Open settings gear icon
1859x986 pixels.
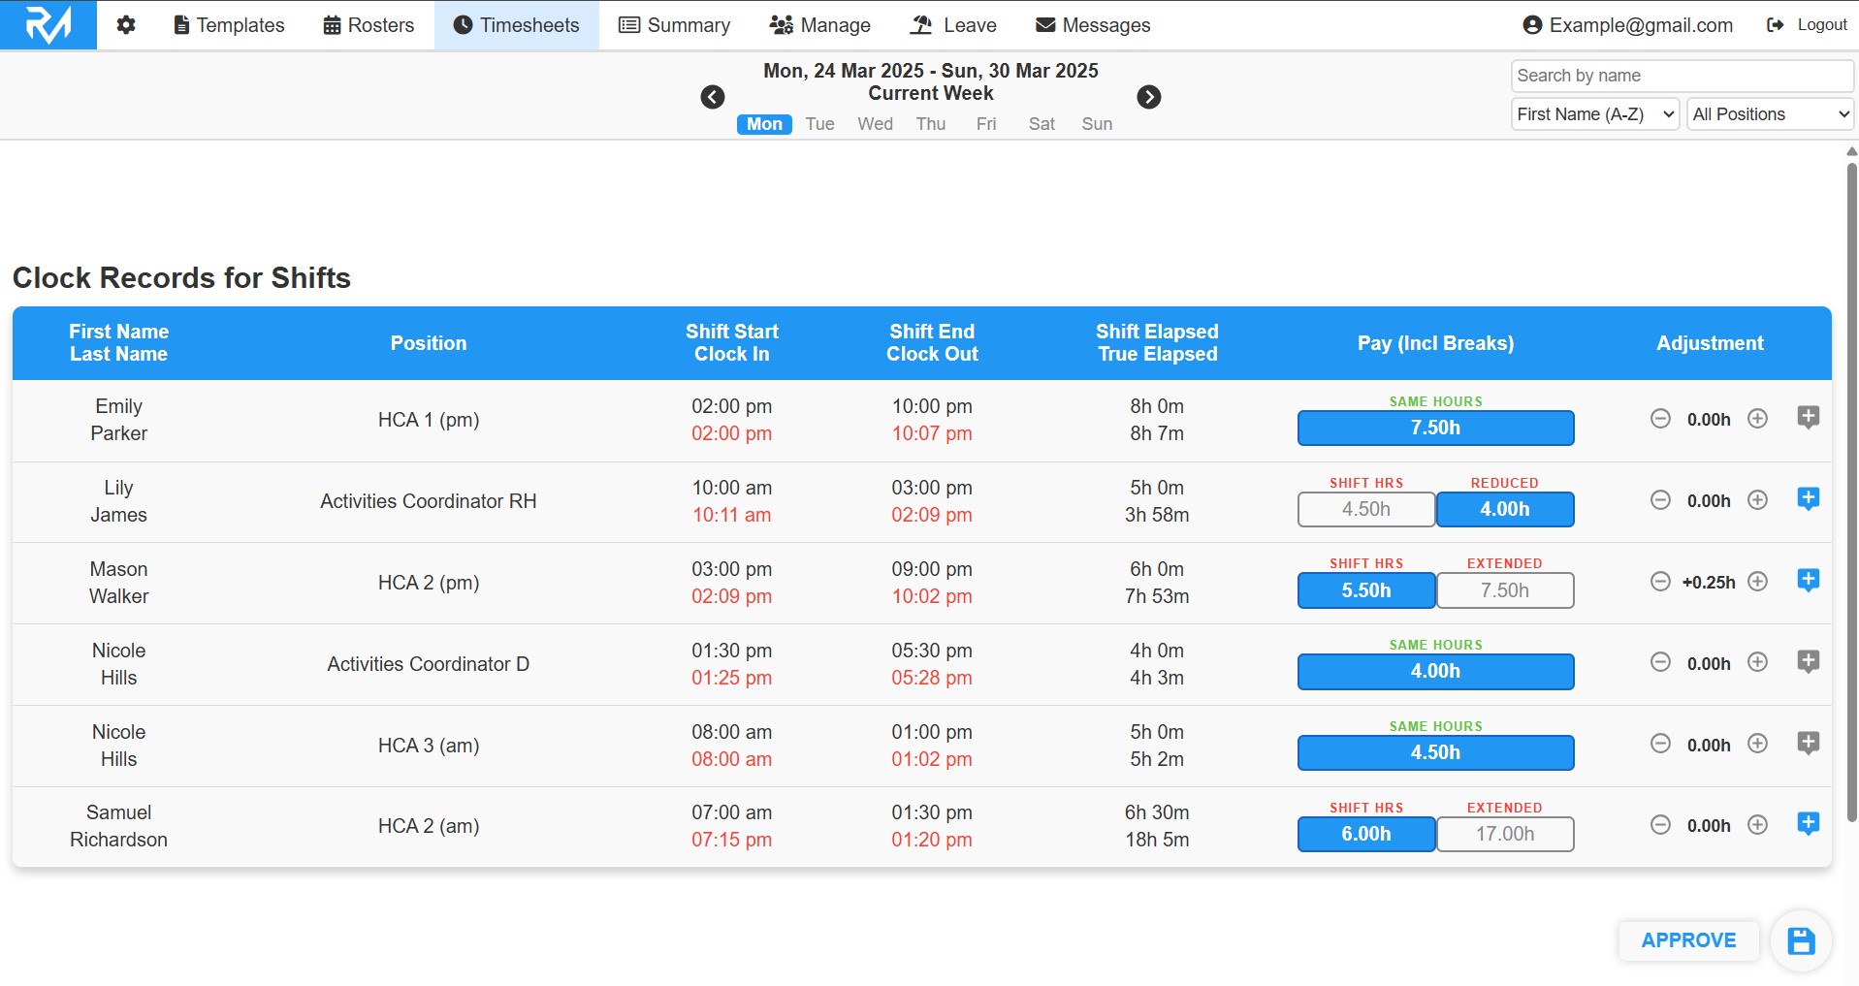[125, 25]
